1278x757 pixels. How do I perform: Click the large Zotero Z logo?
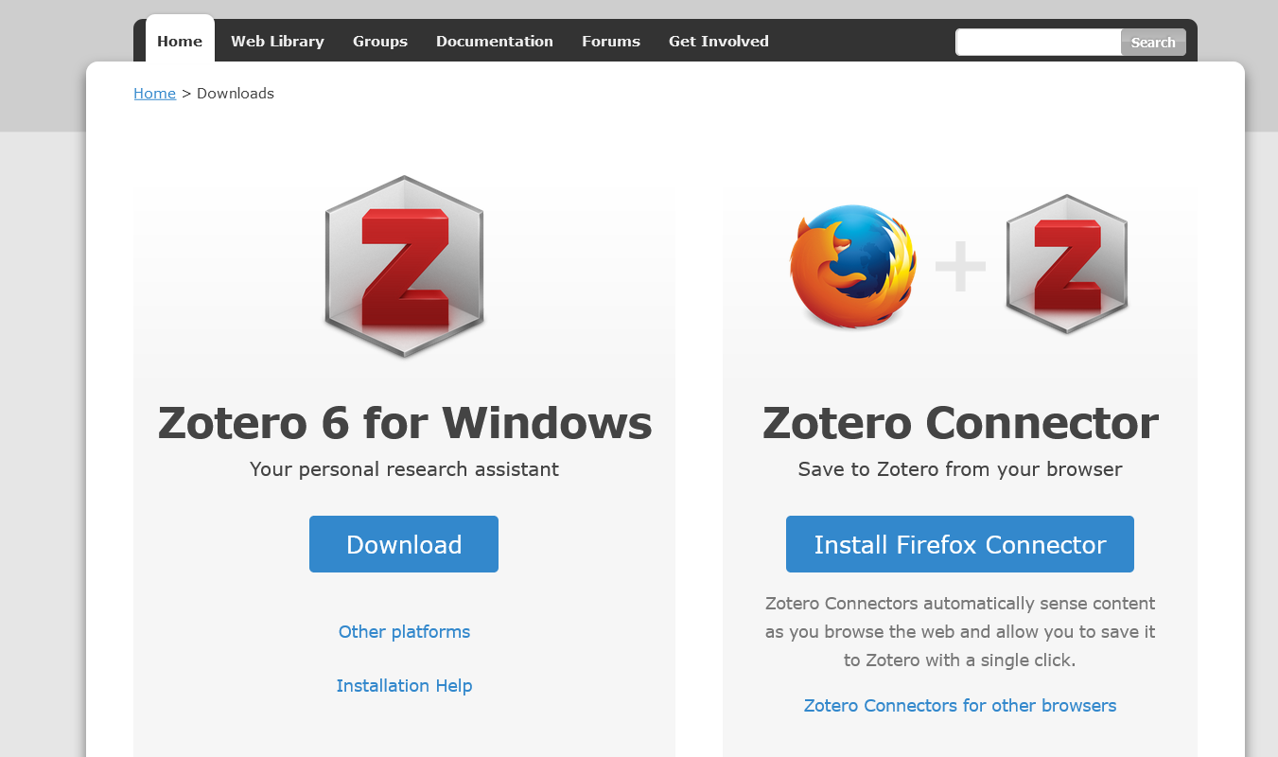(404, 267)
